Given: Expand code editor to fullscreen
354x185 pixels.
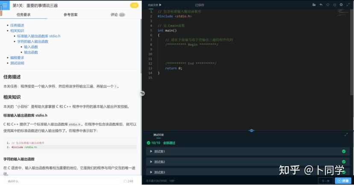Looking at the screenshot, I should 348,5.
